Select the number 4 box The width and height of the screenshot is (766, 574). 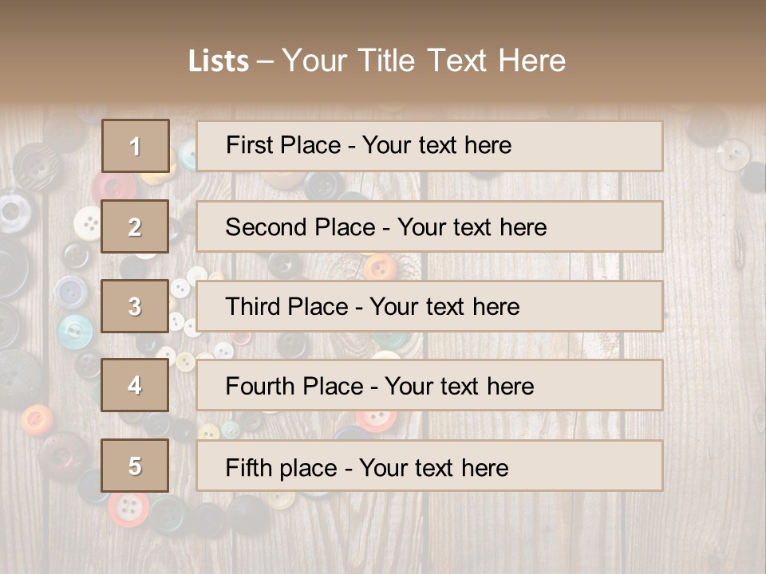click(x=135, y=386)
